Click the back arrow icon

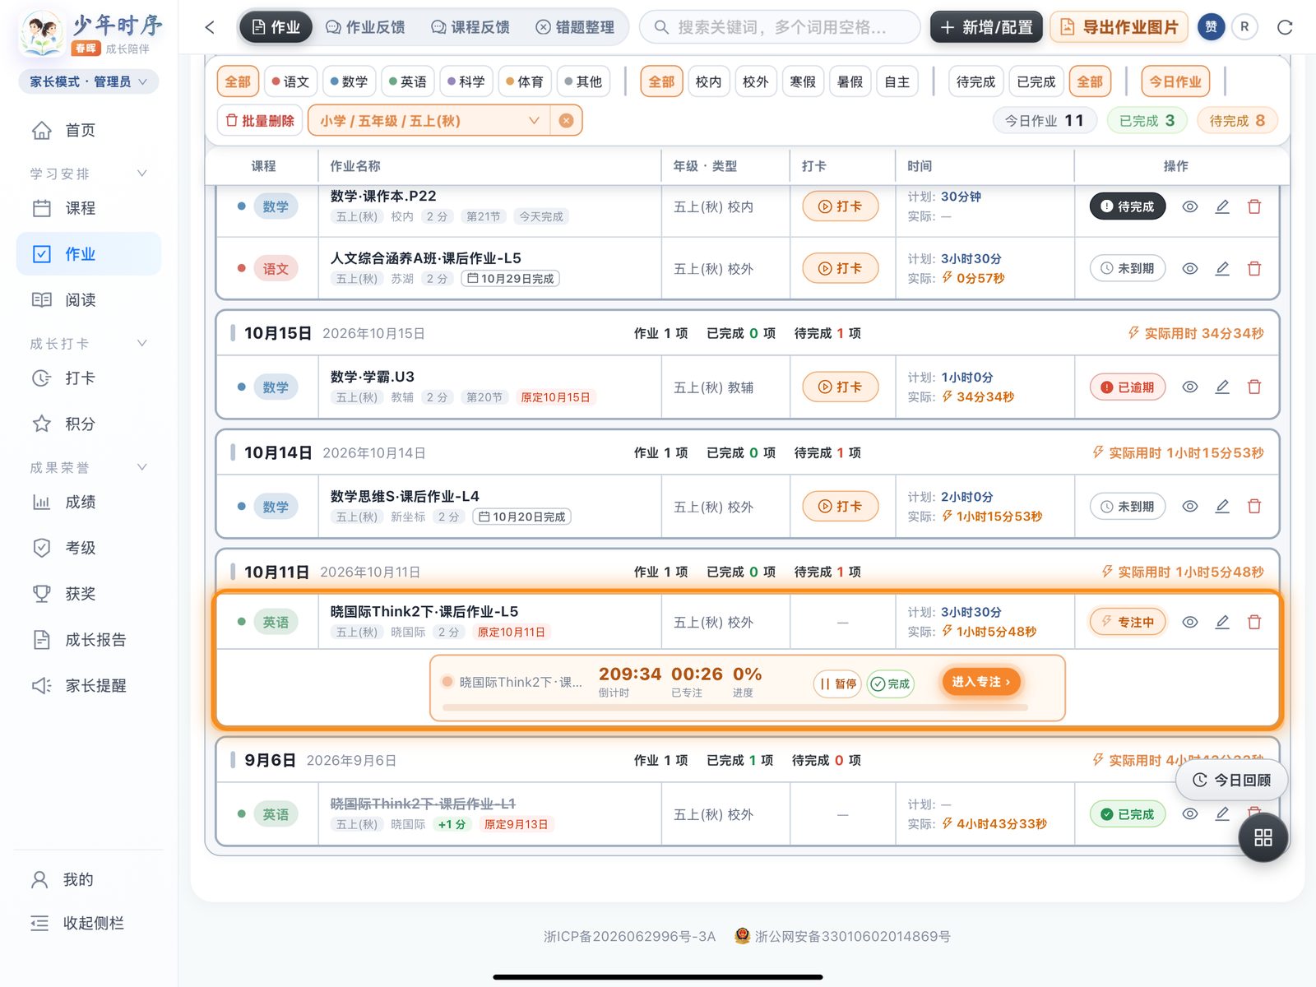[x=210, y=27]
